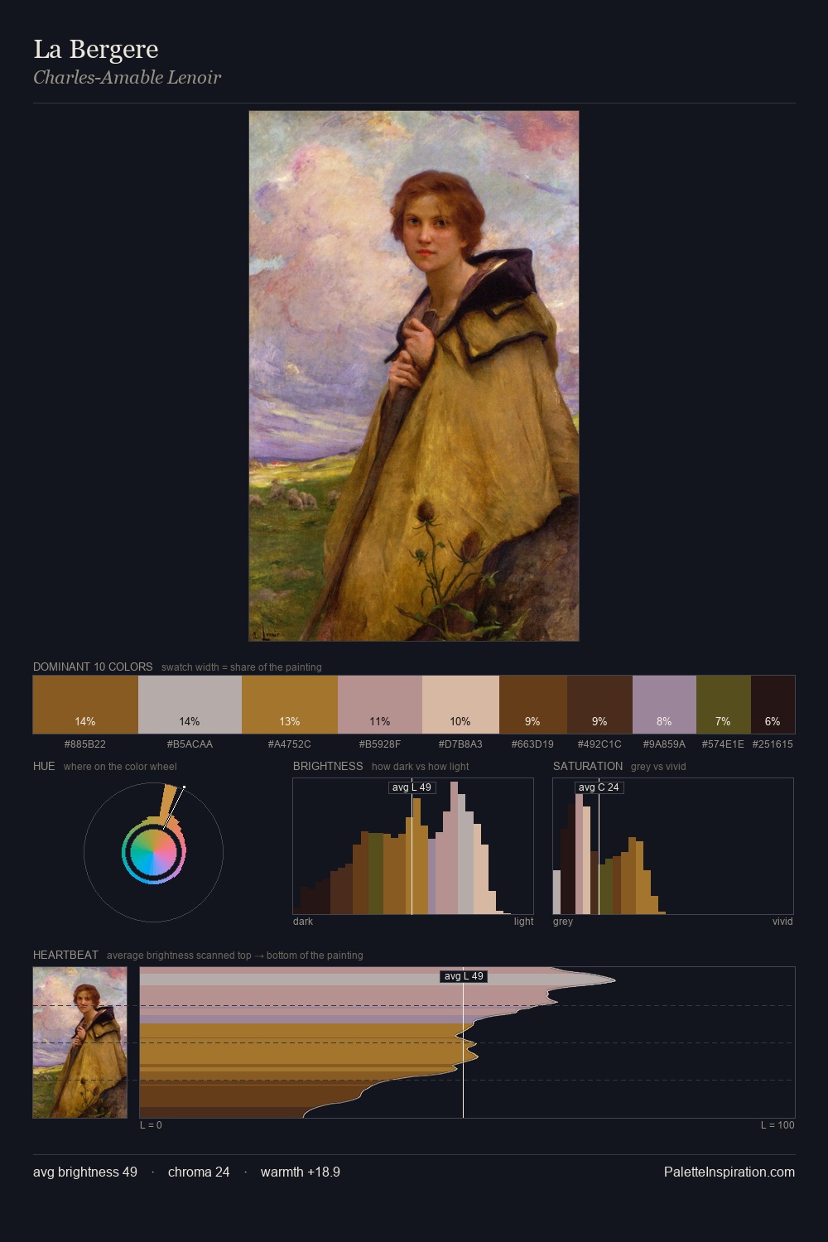Click the hex code #251615 label

click(x=773, y=744)
